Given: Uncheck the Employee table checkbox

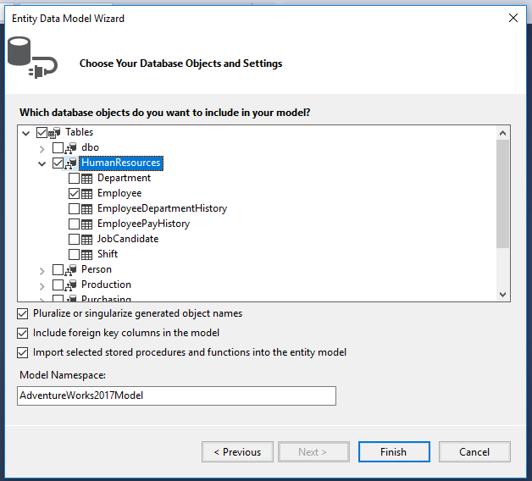Looking at the screenshot, I should 74,193.
